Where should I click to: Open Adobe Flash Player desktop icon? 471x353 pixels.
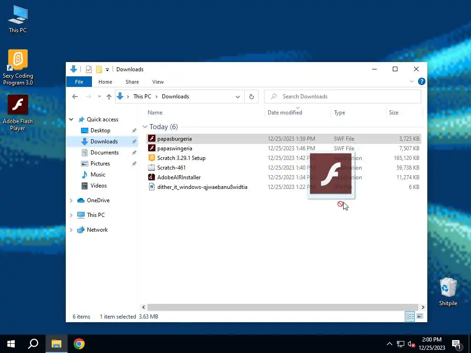18,113
